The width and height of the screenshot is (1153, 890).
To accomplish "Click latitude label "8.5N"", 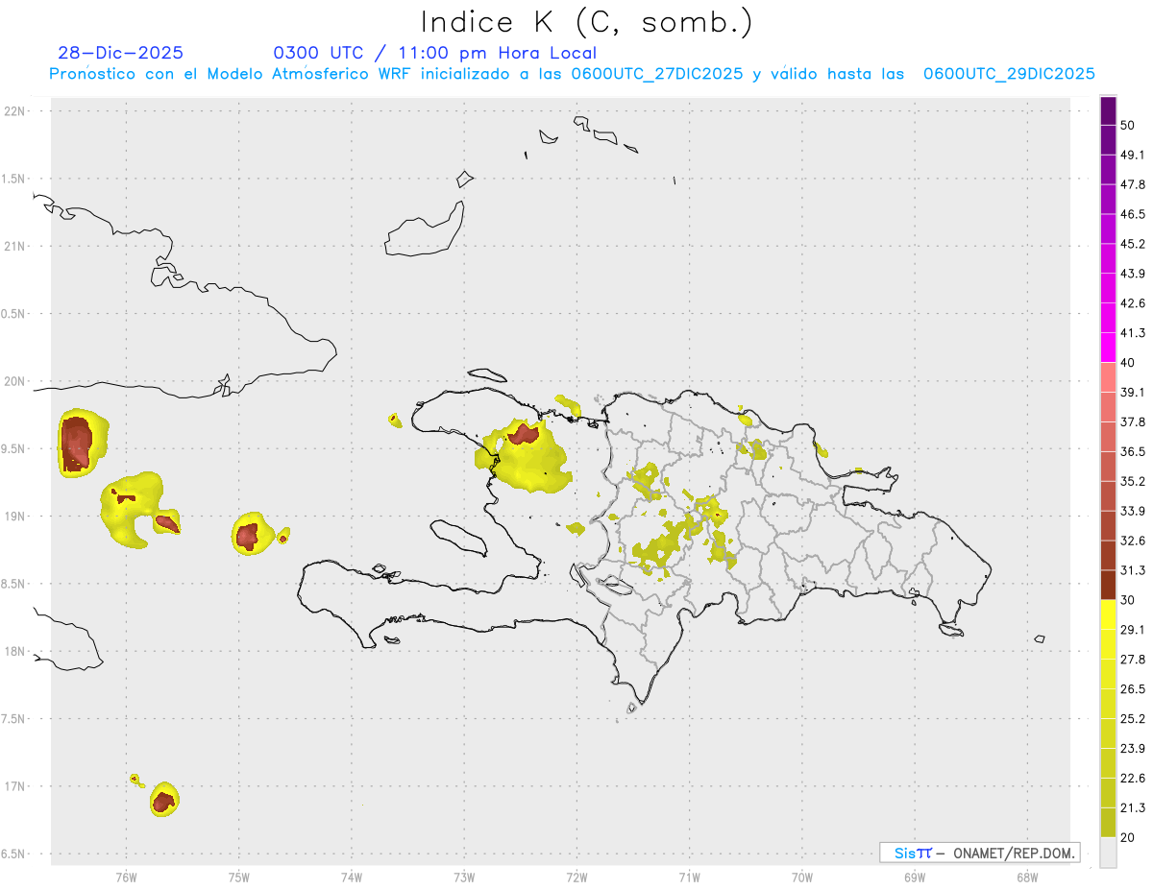I will pyautogui.click(x=13, y=584).
